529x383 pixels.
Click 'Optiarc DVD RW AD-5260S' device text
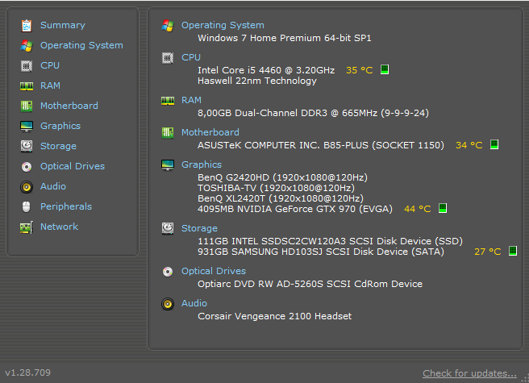click(310, 284)
